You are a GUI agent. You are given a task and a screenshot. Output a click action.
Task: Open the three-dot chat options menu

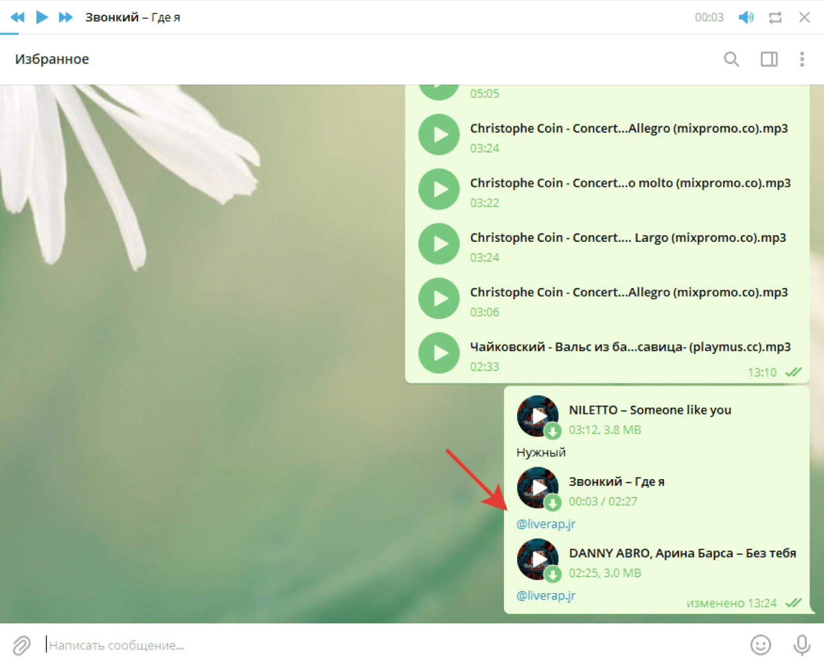pos(801,59)
